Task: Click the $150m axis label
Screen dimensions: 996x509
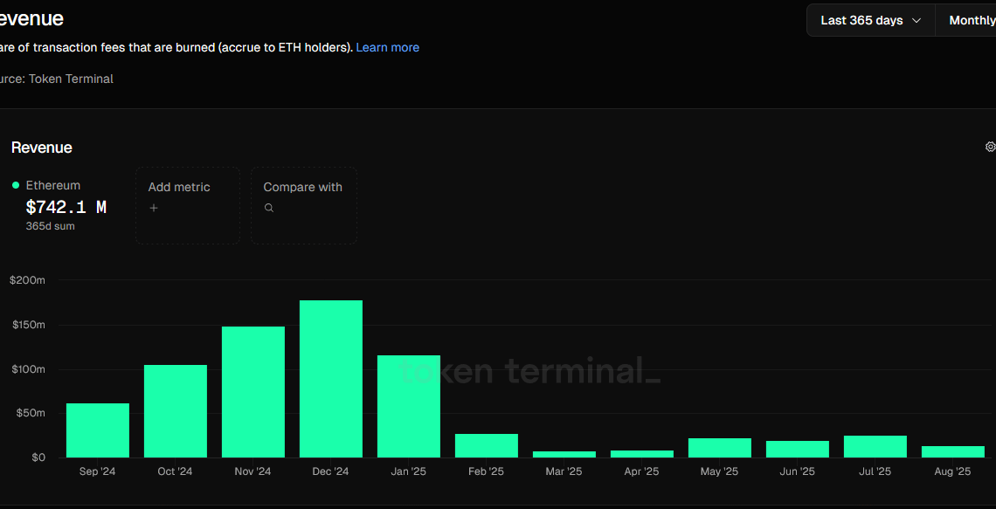Action: 27,325
